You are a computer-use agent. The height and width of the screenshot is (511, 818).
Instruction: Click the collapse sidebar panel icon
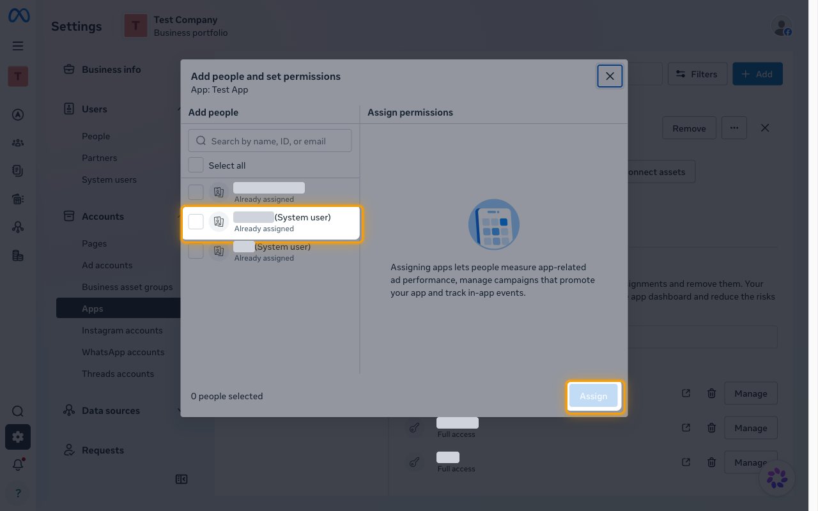pos(181,479)
